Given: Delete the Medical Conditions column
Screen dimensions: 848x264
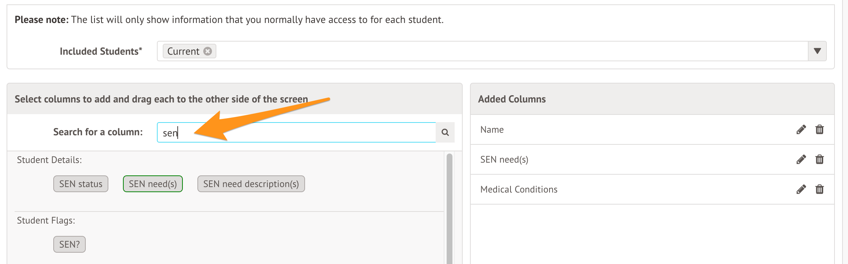Looking at the screenshot, I should click(x=820, y=189).
